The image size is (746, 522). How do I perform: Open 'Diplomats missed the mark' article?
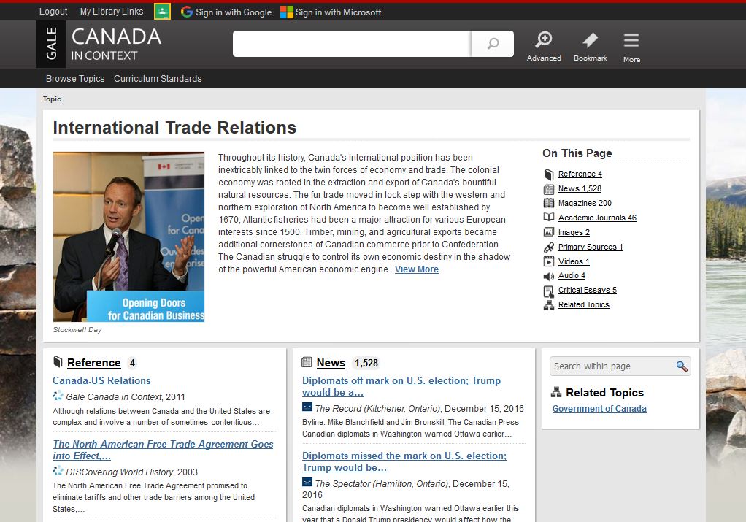(x=404, y=461)
